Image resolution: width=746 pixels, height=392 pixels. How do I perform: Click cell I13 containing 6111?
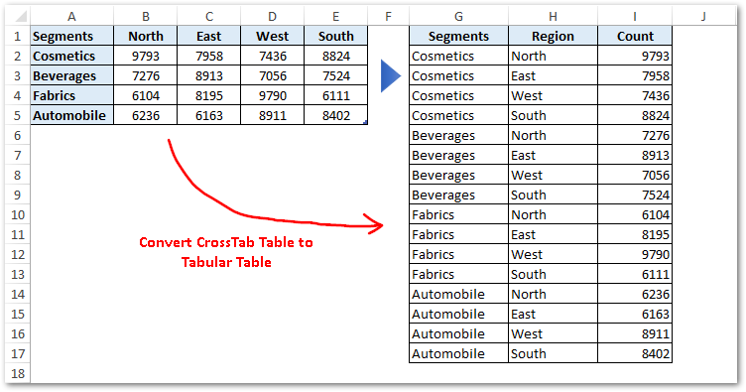pos(635,274)
